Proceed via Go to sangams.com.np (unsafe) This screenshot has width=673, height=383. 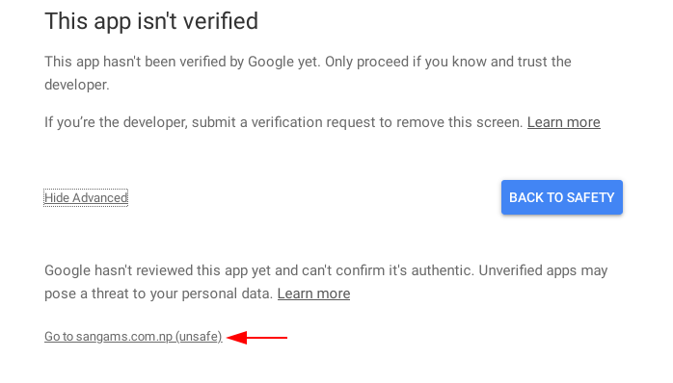pos(133,336)
